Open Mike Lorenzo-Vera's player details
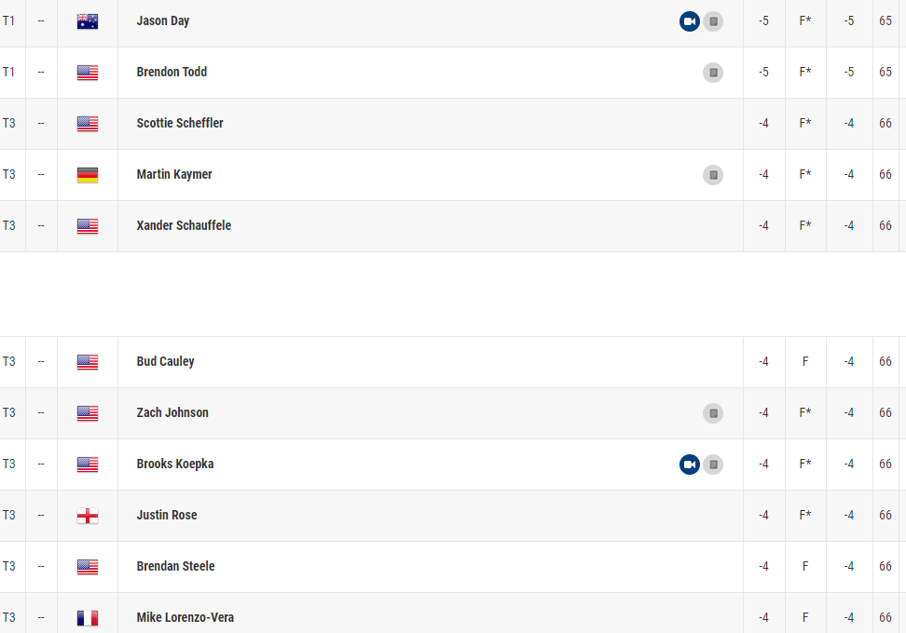The height and width of the screenshot is (633, 906). click(185, 618)
